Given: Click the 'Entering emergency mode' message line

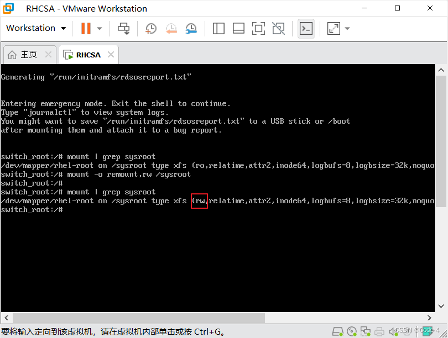Looking at the screenshot, I should click(x=116, y=103).
